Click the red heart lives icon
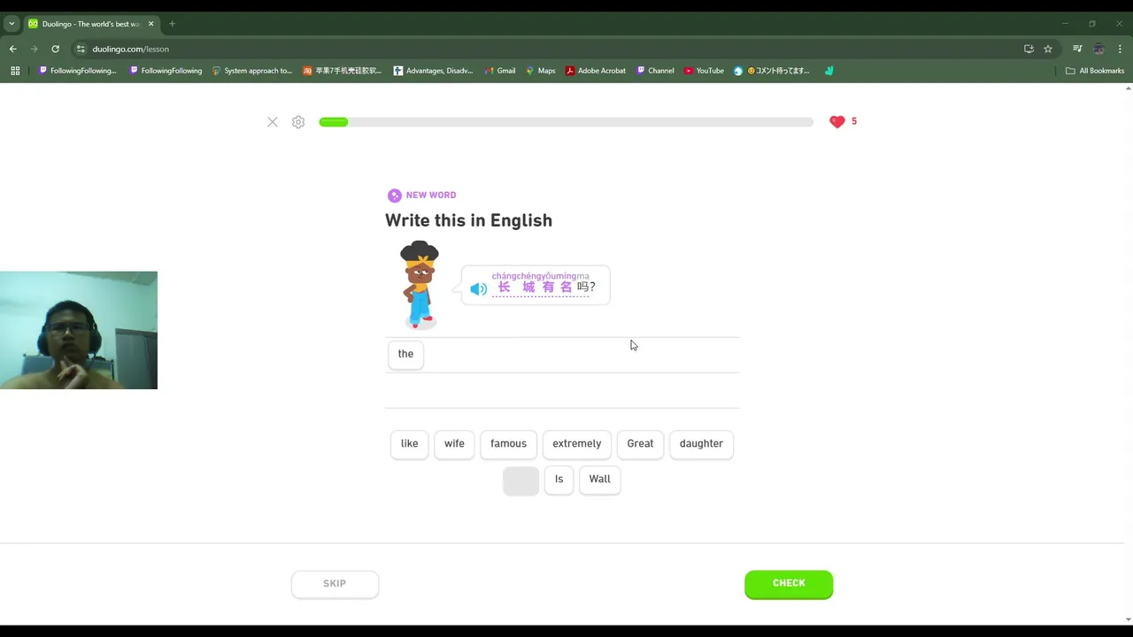 (836, 122)
